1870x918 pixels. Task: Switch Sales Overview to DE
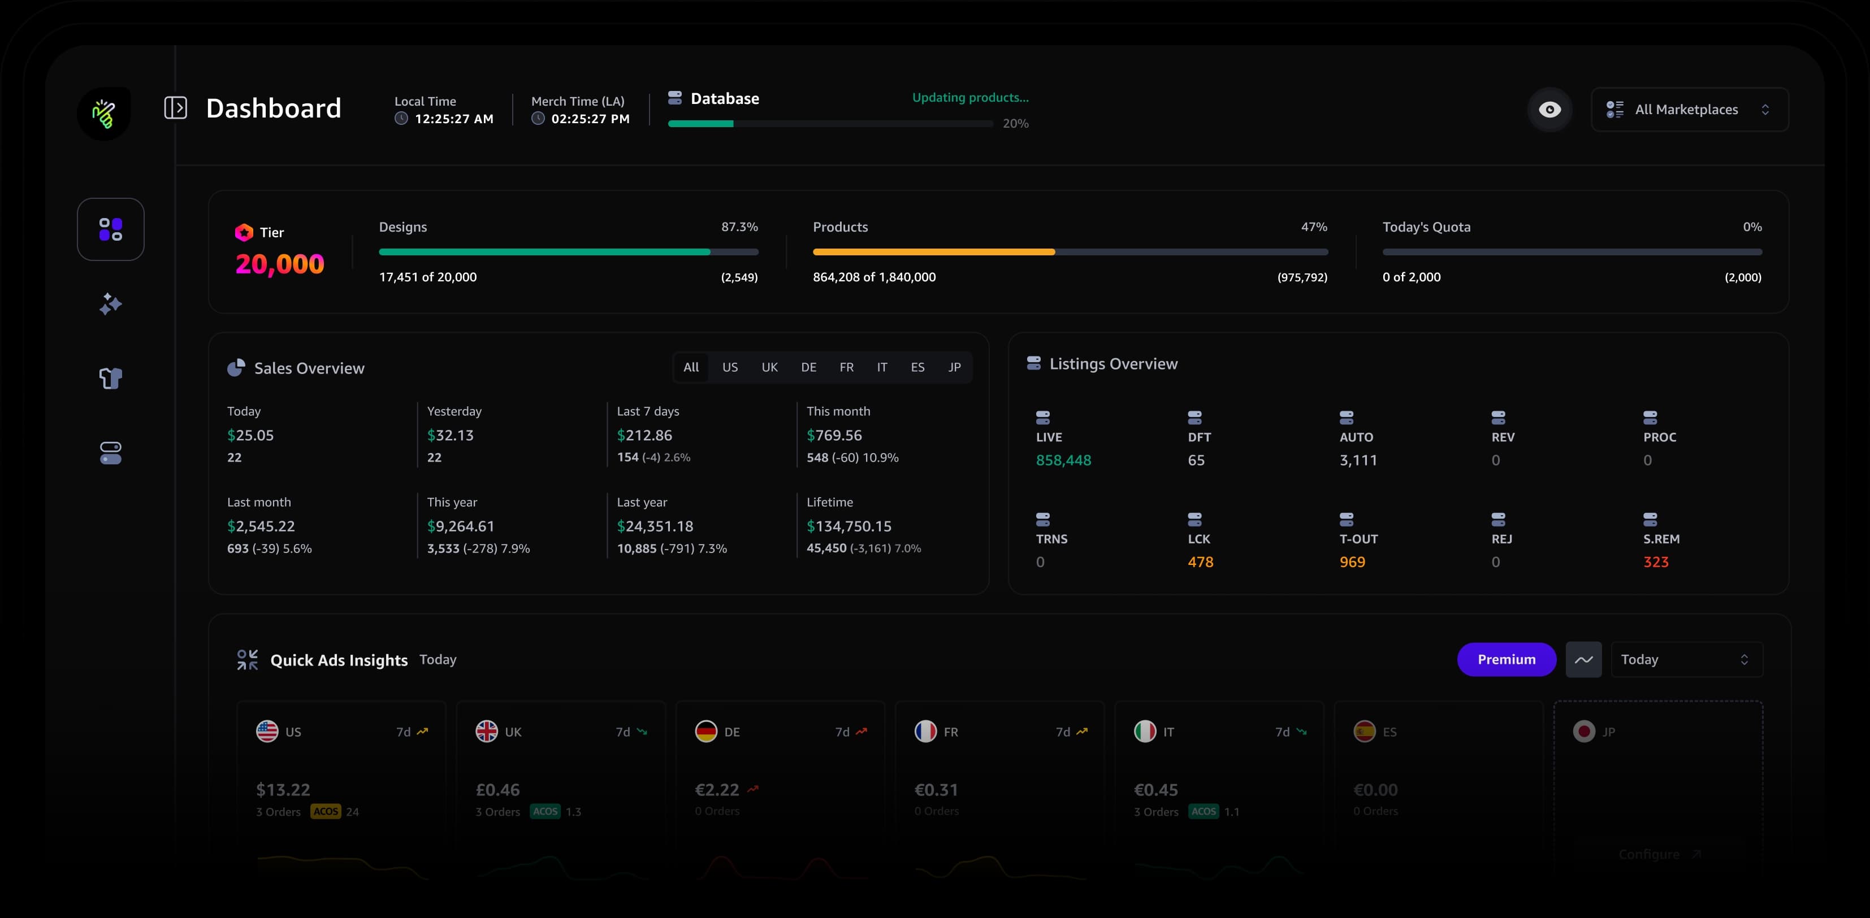click(x=809, y=367)
